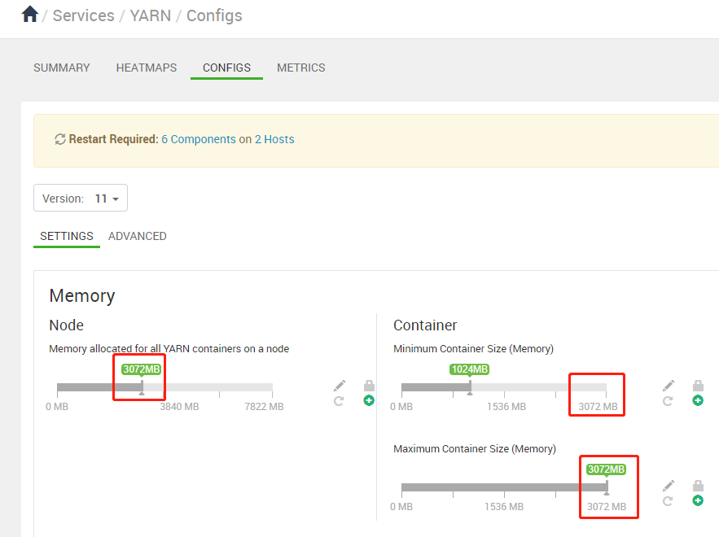
Task: Click the Restart Required refresh icon
Action: [x=60, y=139]
